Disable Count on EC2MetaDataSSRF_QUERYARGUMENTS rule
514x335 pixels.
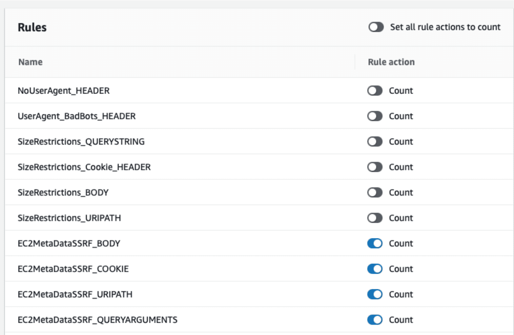375,320
